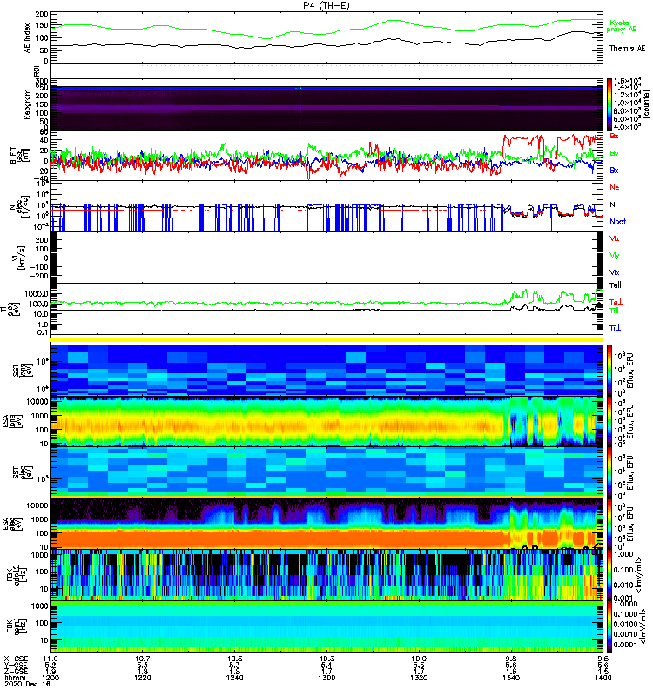Click the SST ion Eflux color bar
Screen dimensions: 653x696
609,370
